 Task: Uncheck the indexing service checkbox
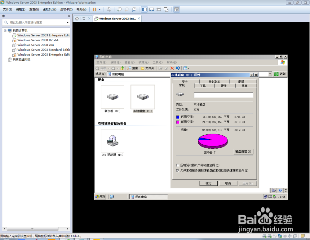(178, 171)
